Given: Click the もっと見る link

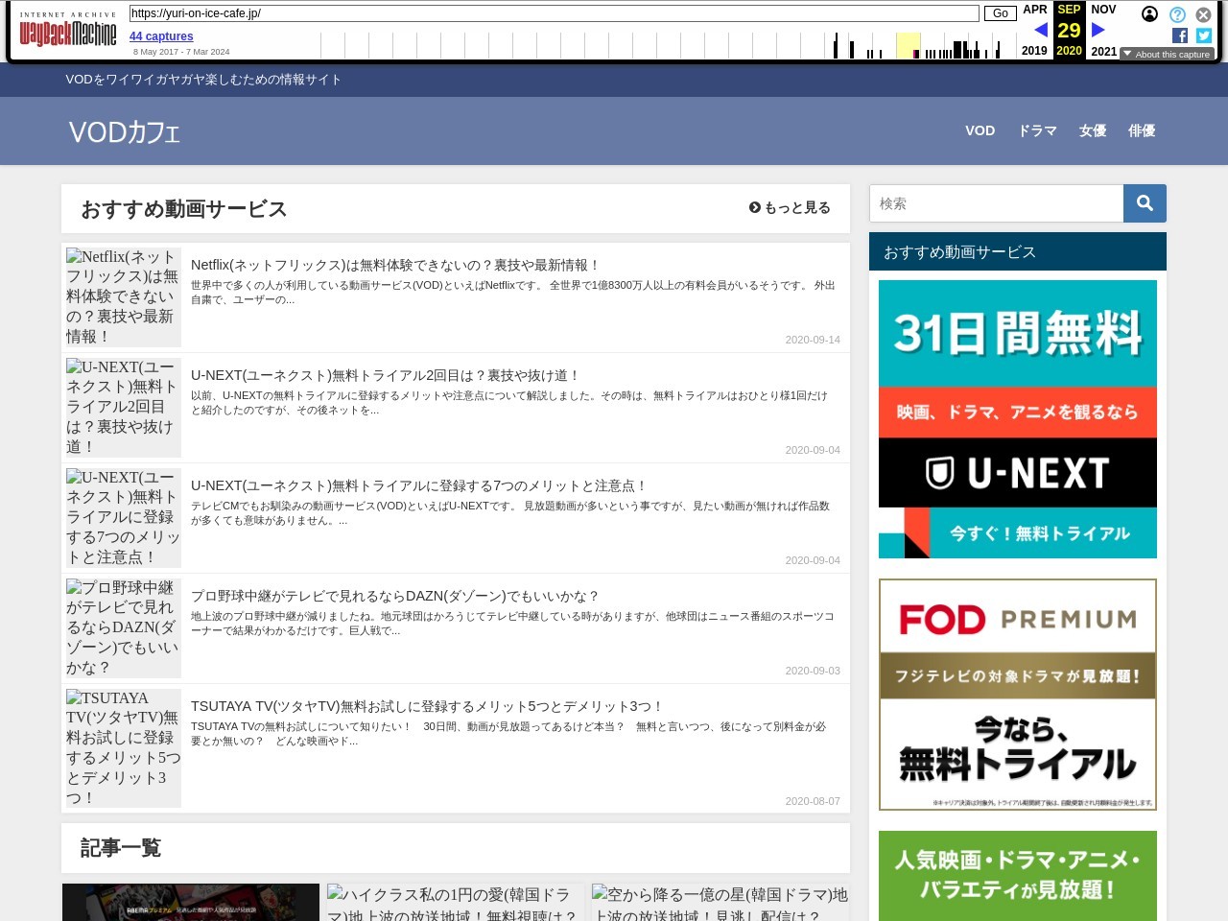Looking at the screenshot, I should (790, 207).
